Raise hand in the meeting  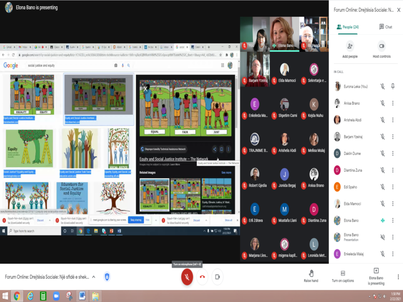tap(311, 275)
